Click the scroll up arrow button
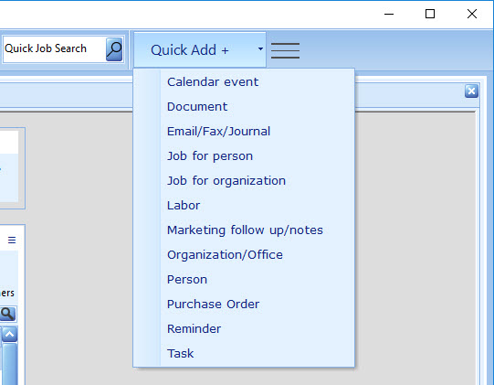 [x=9, y=335]
